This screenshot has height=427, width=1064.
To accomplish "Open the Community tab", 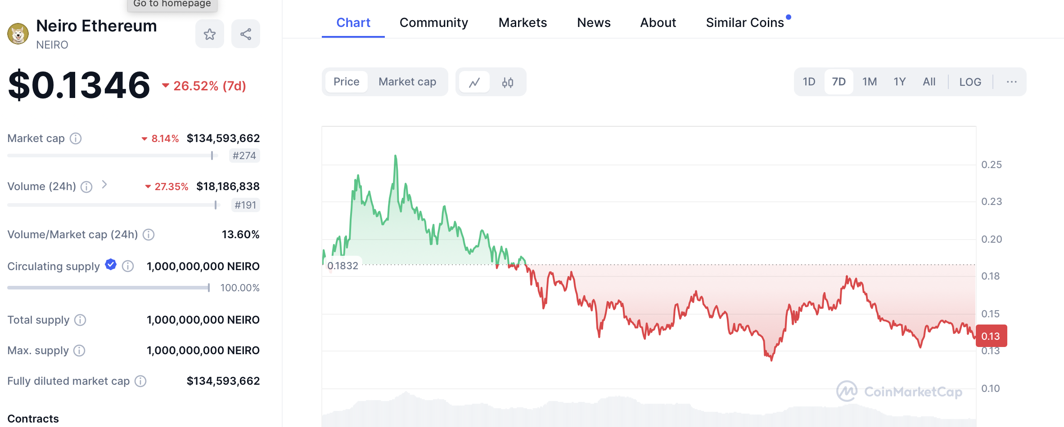I will point(433,22).
